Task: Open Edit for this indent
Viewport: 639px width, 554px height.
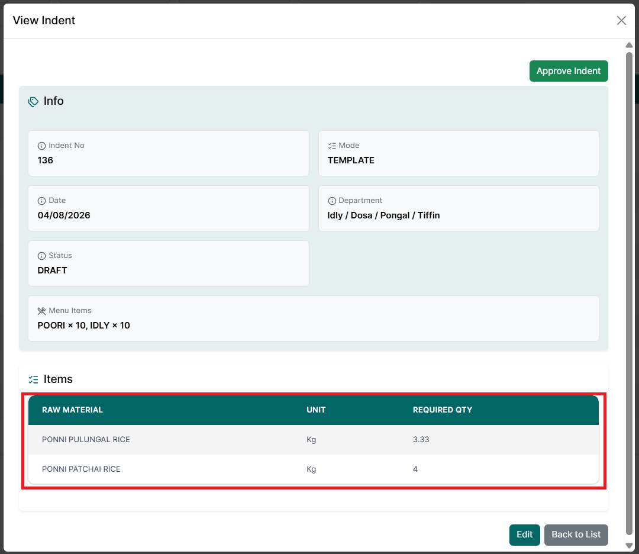Action: point(524,534)
